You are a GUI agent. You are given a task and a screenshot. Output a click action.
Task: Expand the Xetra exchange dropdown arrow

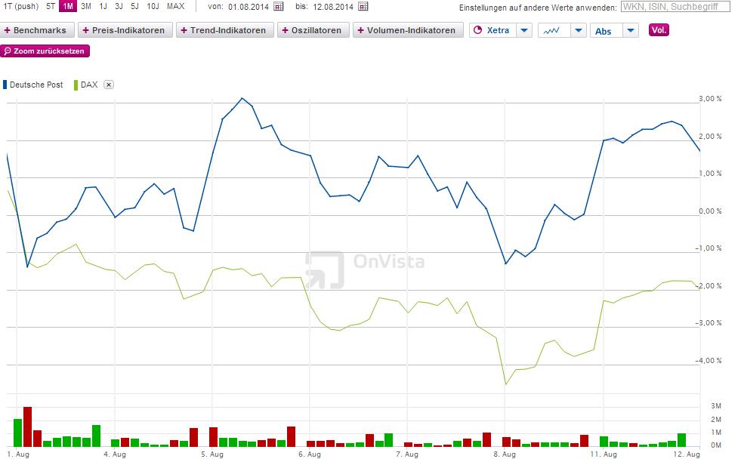[x=524, y=30]
